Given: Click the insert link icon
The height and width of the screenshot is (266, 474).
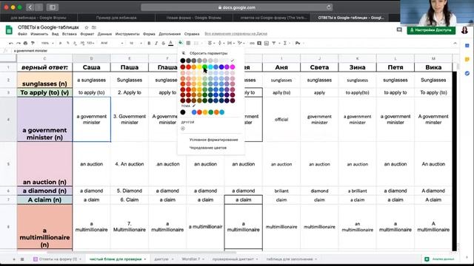Looking at the screenshot, I should pyautogui.click(x=252, y=43).
